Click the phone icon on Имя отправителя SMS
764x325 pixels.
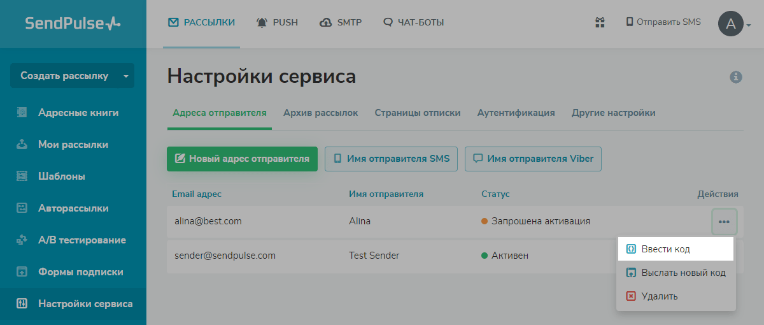pos(338,159)
